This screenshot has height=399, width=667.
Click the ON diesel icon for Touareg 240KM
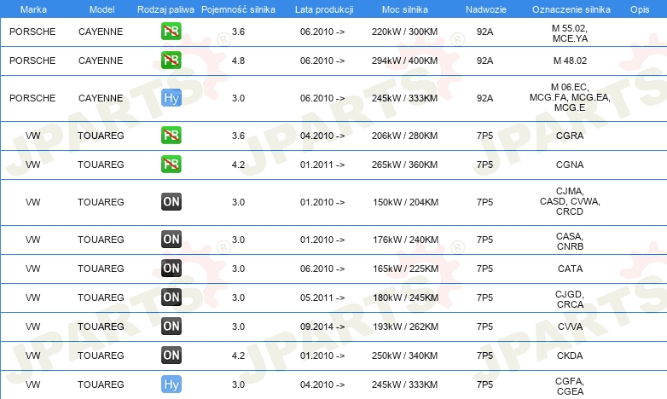coord(171,239)
